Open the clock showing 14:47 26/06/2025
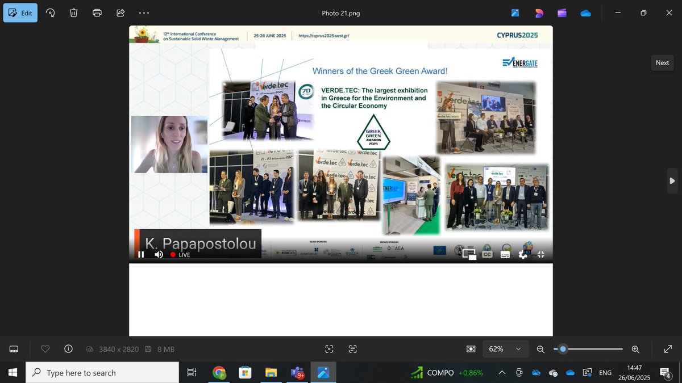The width and height of the screenshot is (682, 383). point(634,373)
